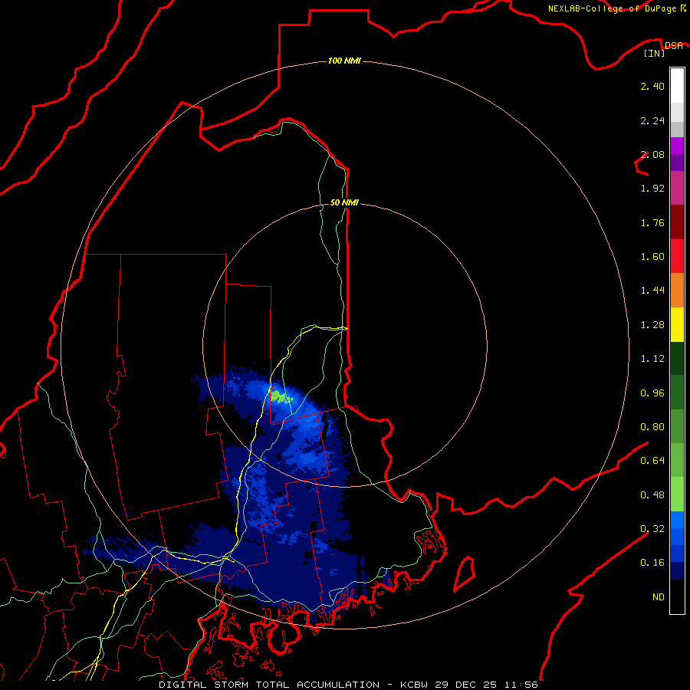Click the 11:56 time stamp

click(x=521, y=685)
